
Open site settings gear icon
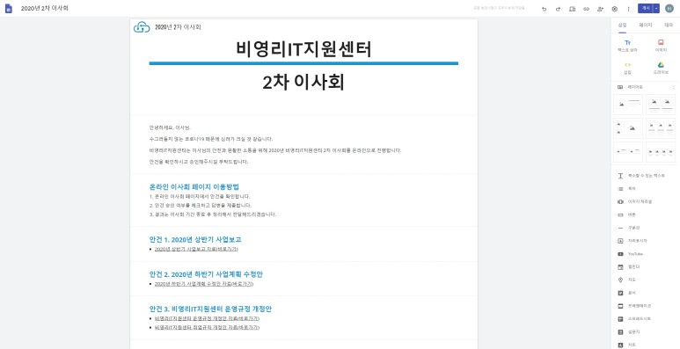tap(615, 9)
